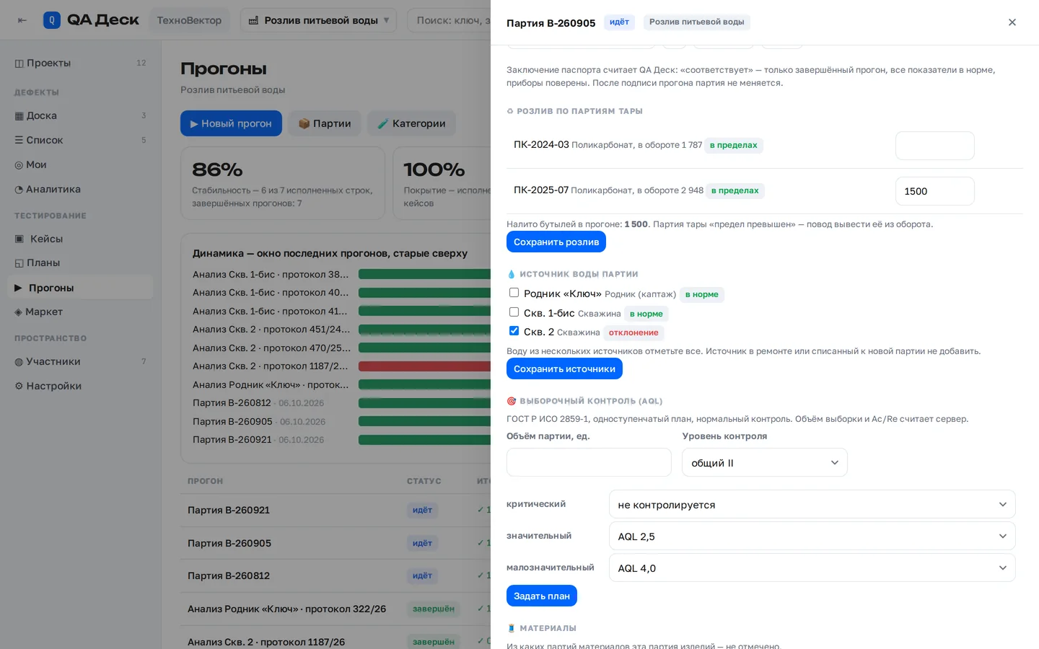Click the QA Деск logo icon

52,20
